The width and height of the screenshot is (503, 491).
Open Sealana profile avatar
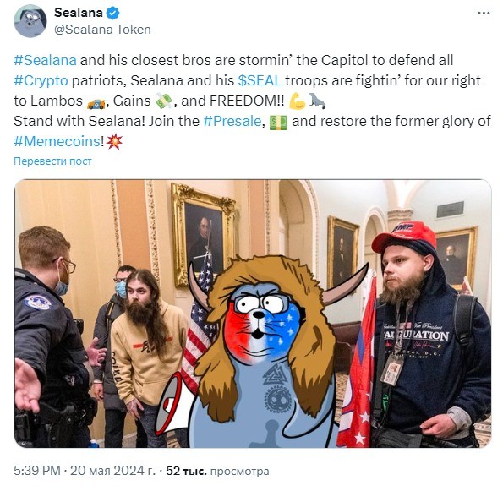[x=30, y=21]
